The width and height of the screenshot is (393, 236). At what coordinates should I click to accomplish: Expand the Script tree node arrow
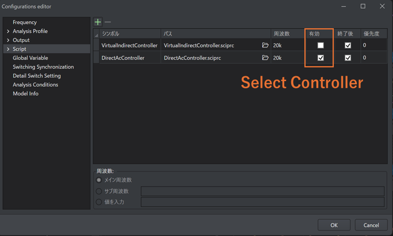tap(8, 49)
